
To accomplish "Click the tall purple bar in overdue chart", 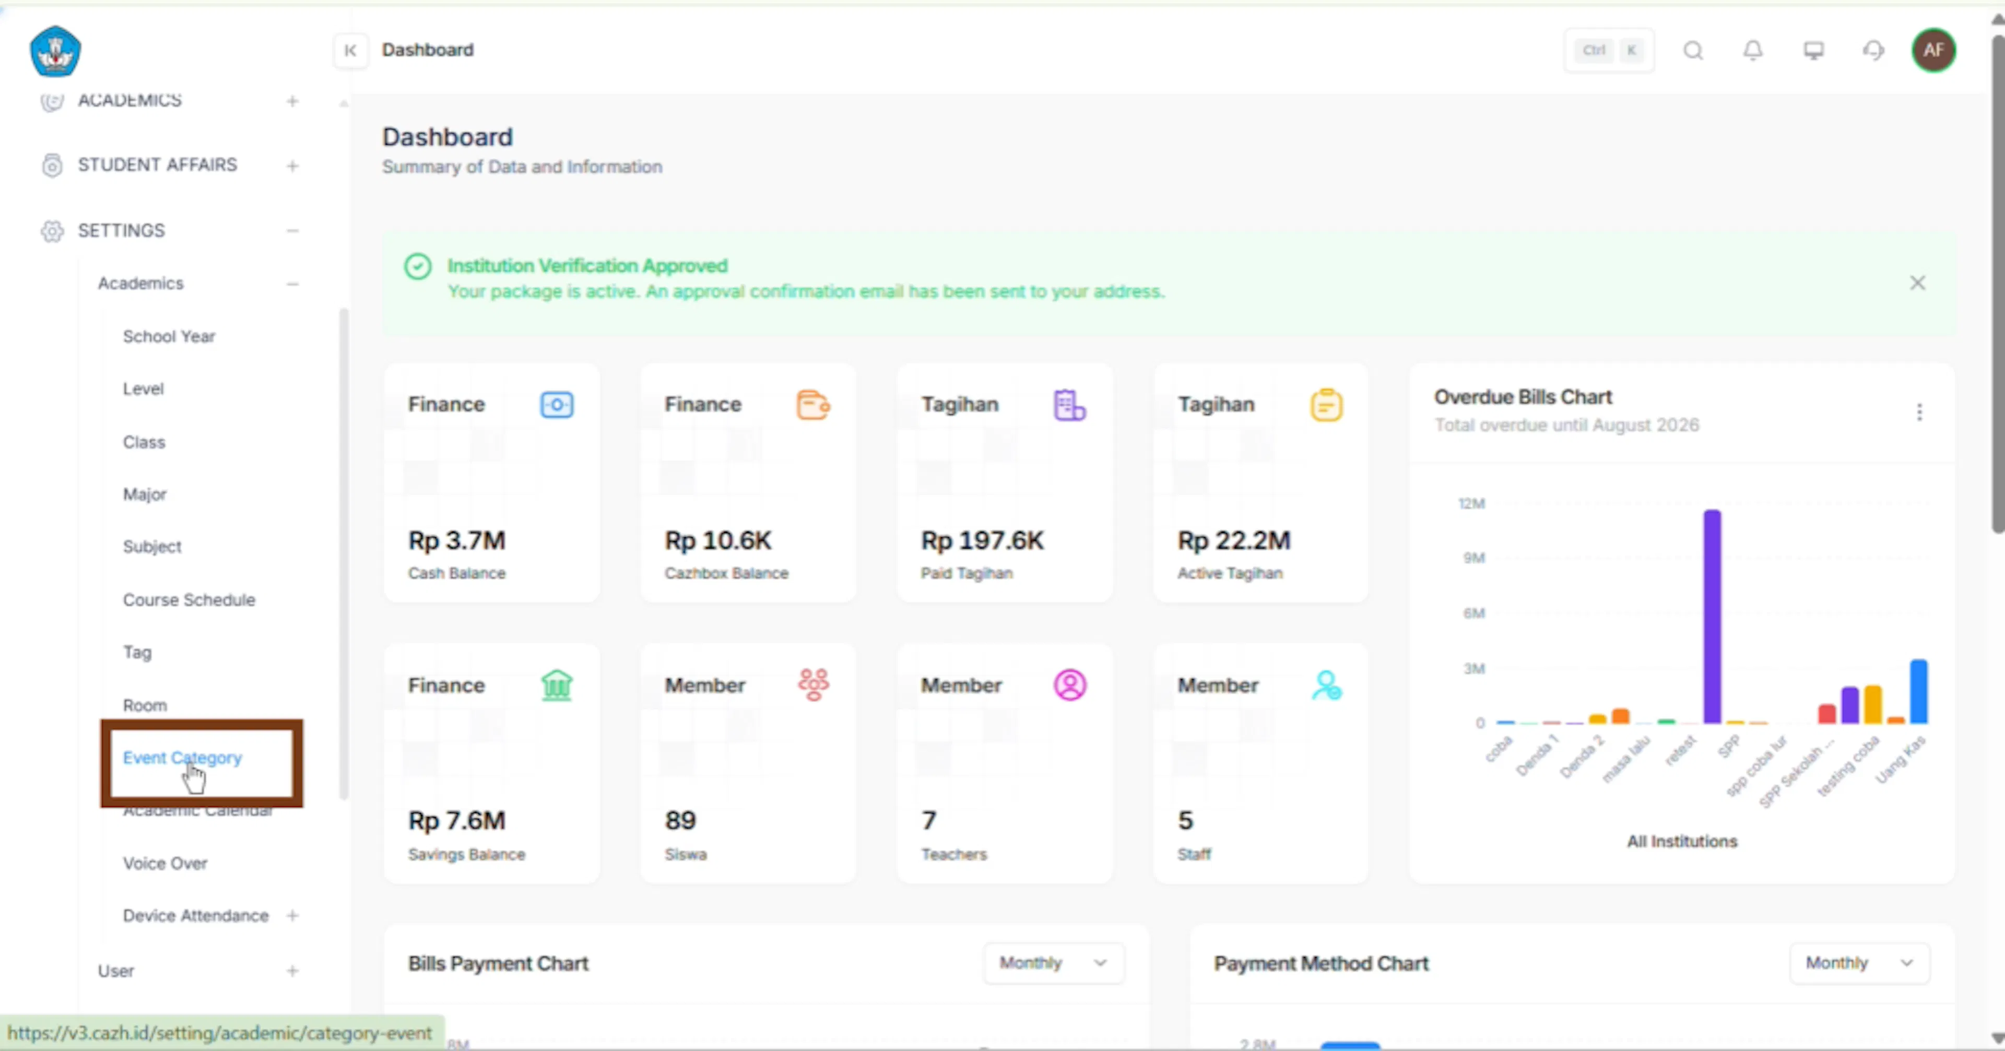I will pos(1712,617).
